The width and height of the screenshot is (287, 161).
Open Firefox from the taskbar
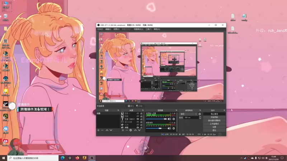[x=77, y=158]
